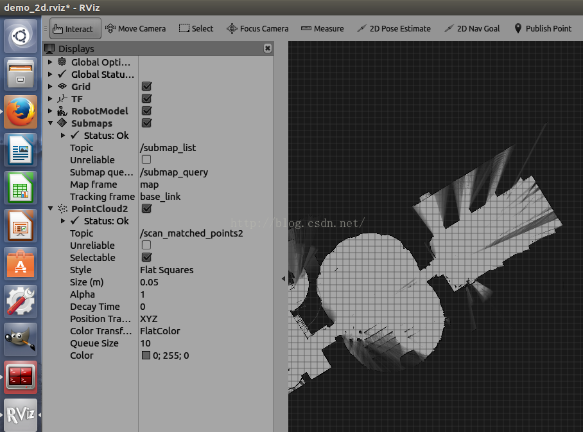
Task: Open LibreOffice Calc from dock
Action: [x=21, y=188]
